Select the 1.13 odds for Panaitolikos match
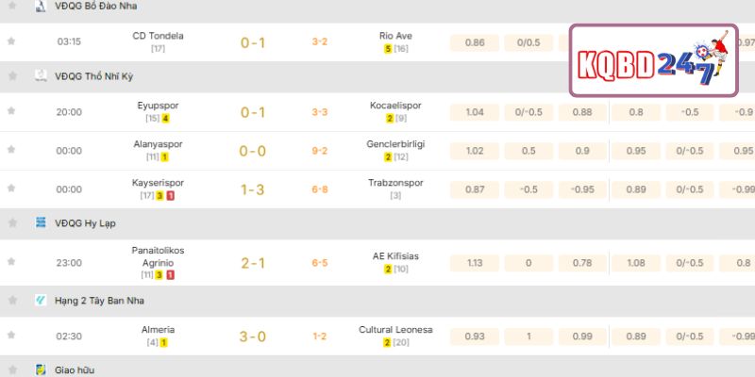 coord(476,263)
